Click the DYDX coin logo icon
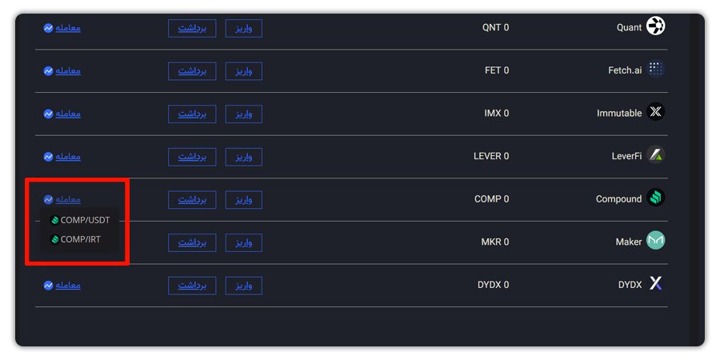This screenshot has height=360, width=720. coord(655,283)
